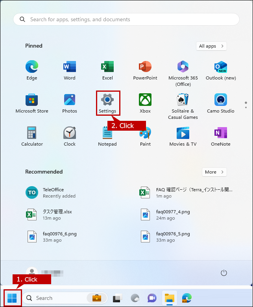Open the Edge pinned app

[x=32, y=70]
